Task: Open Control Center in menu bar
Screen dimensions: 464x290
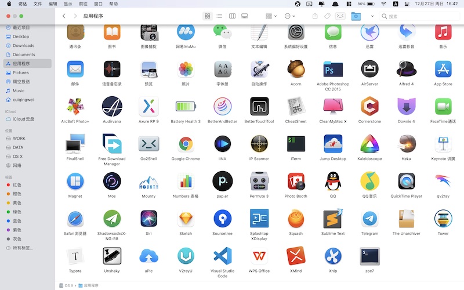Action: pyautogui.click(x=407, y=4)
